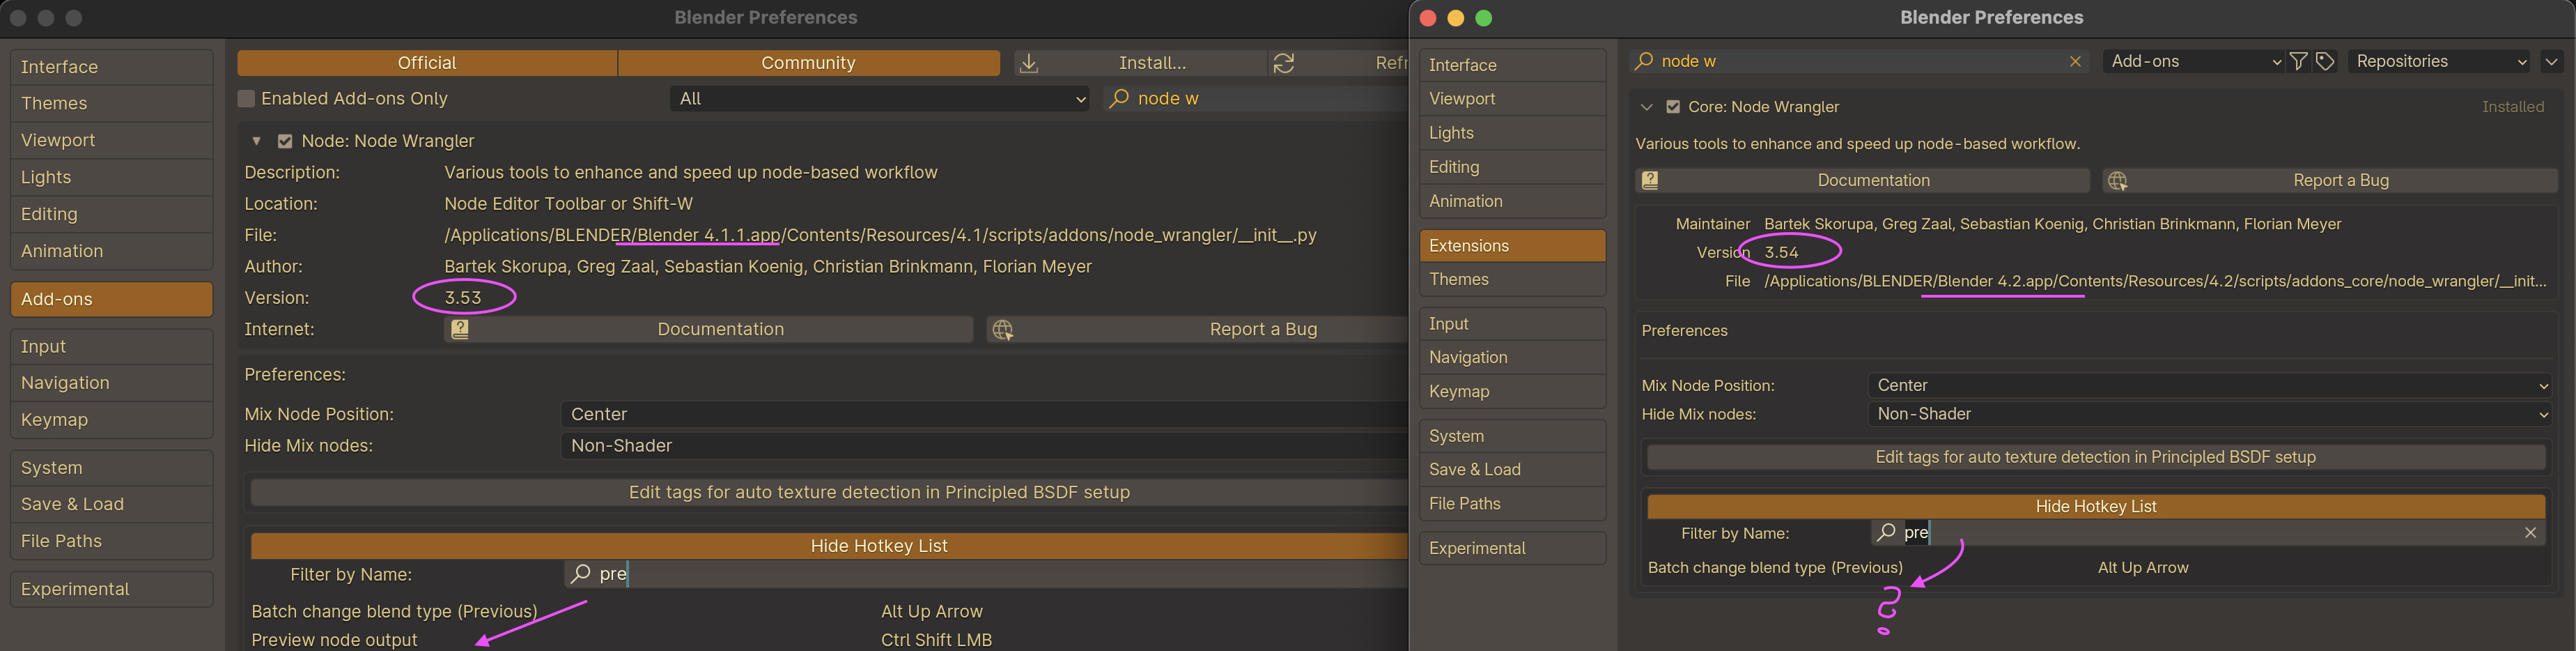Image resolution: width=2576 pixels, height=651 pixels.
Task: Open Documentation in the front window
Action: 1862,181
